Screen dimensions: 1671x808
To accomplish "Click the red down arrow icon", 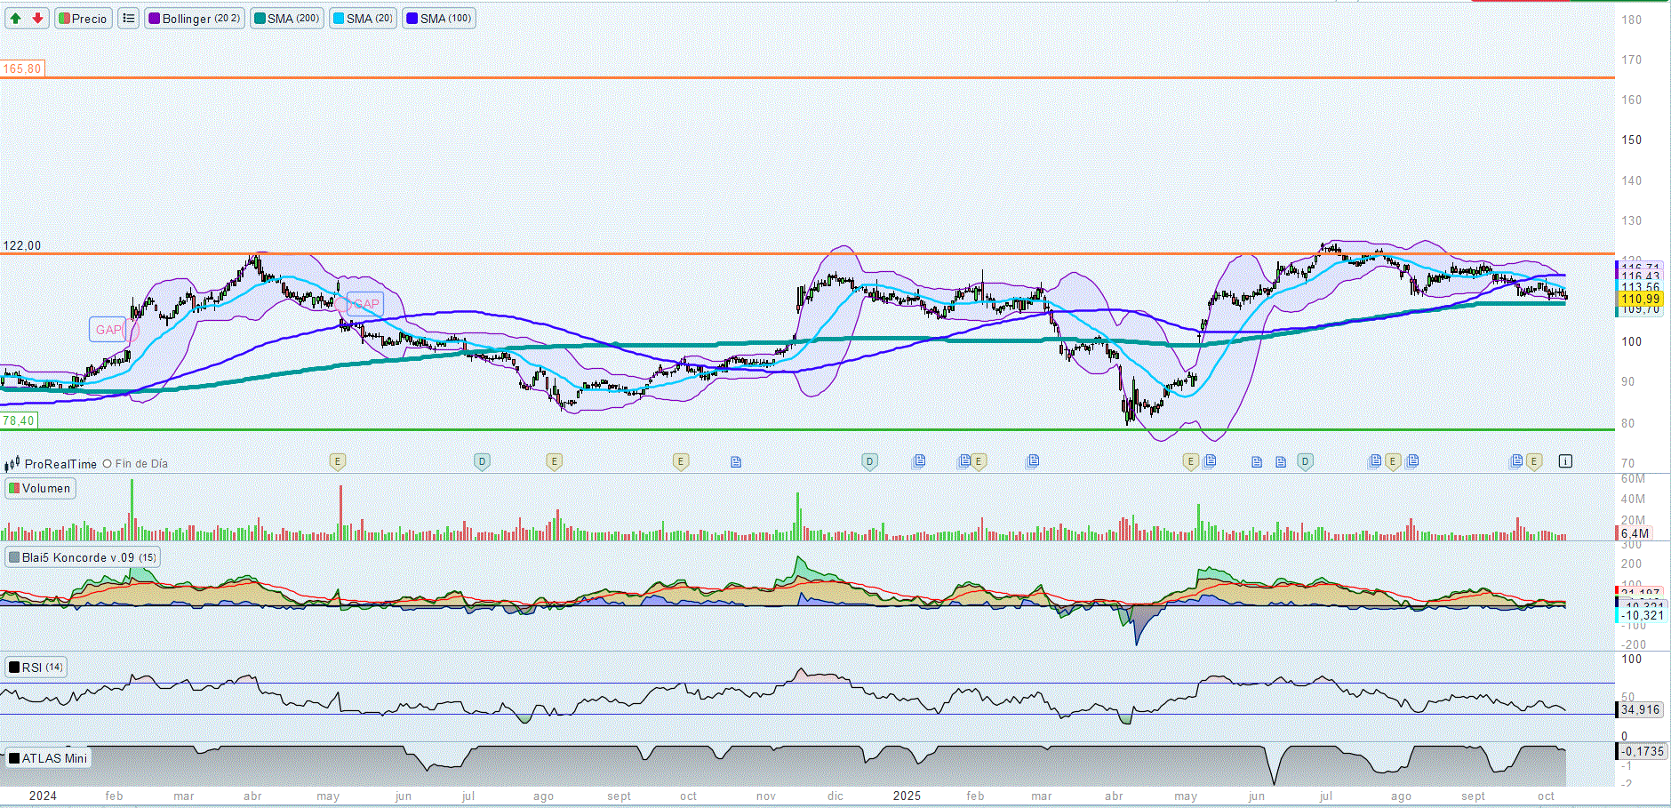I will (37, 19).
